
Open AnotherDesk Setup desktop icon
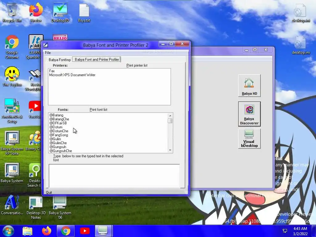click(12, 111)
